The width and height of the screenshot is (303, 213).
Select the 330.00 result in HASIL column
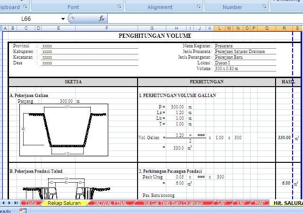(284, 138)
